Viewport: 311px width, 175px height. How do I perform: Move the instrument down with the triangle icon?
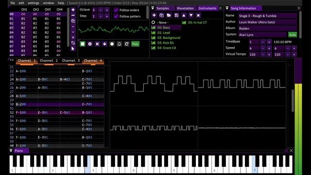tap(191, 15)
